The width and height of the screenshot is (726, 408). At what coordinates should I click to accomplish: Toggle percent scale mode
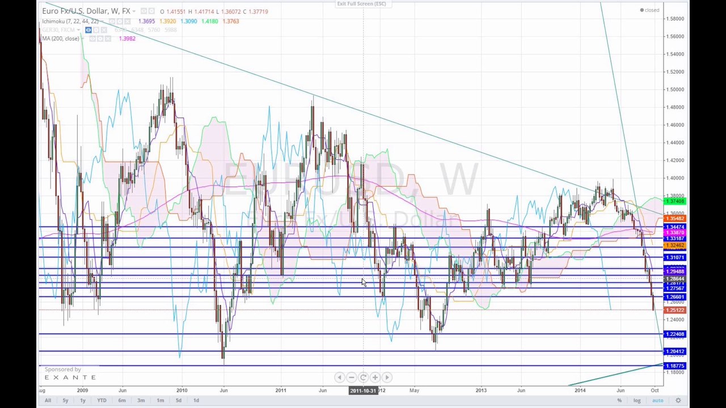619,401
